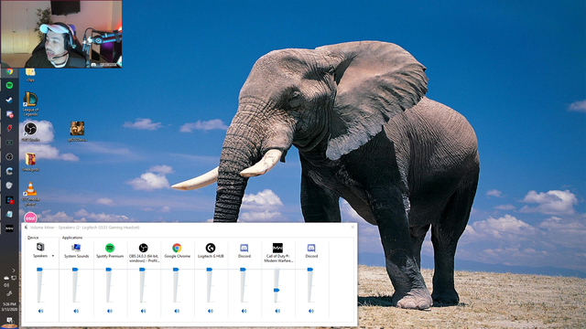
Task: Click the webcam overlay thumbnail
Action: [x=61, y=34]
